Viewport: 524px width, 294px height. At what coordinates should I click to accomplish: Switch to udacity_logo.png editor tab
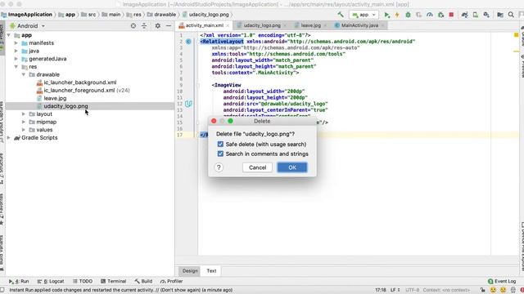262,25
